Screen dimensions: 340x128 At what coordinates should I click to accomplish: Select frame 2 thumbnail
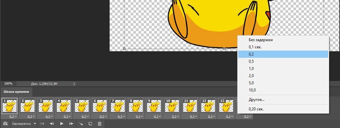(x=28, y=106)
